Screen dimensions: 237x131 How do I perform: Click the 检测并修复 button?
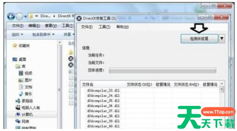[x=199, y=39]
